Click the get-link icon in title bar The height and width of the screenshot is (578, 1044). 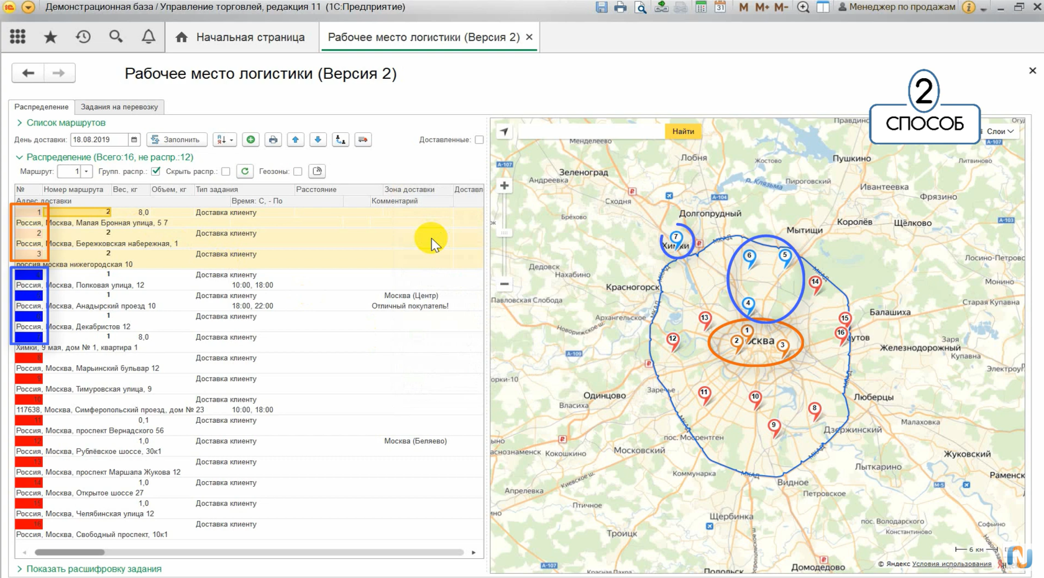pyautogui.click(x=661, y=7)
